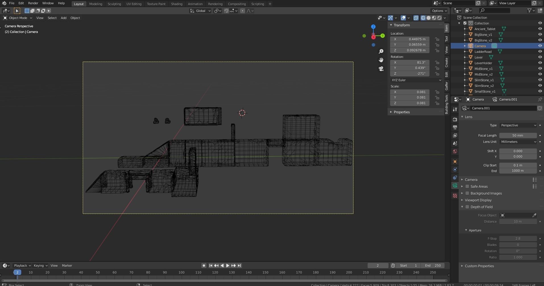This screenshot has width=544, height=286.
Task: Toggle the camera view icon in viewport
Action: [x=381, y=69]
